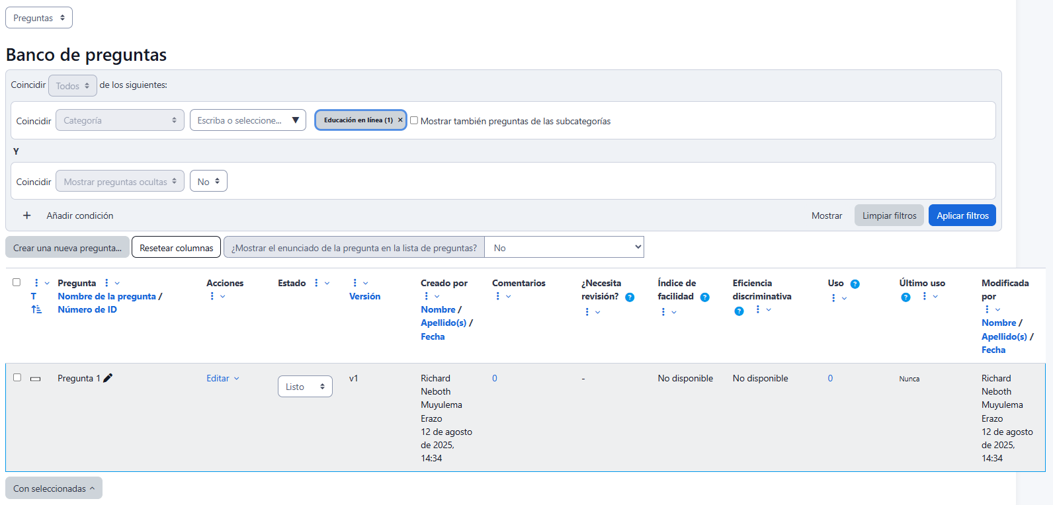Image resolution: width=1053 pixels, height=505 pixels.
Task: Remove the Educación en línea category tag
Action: coord(400,120)
